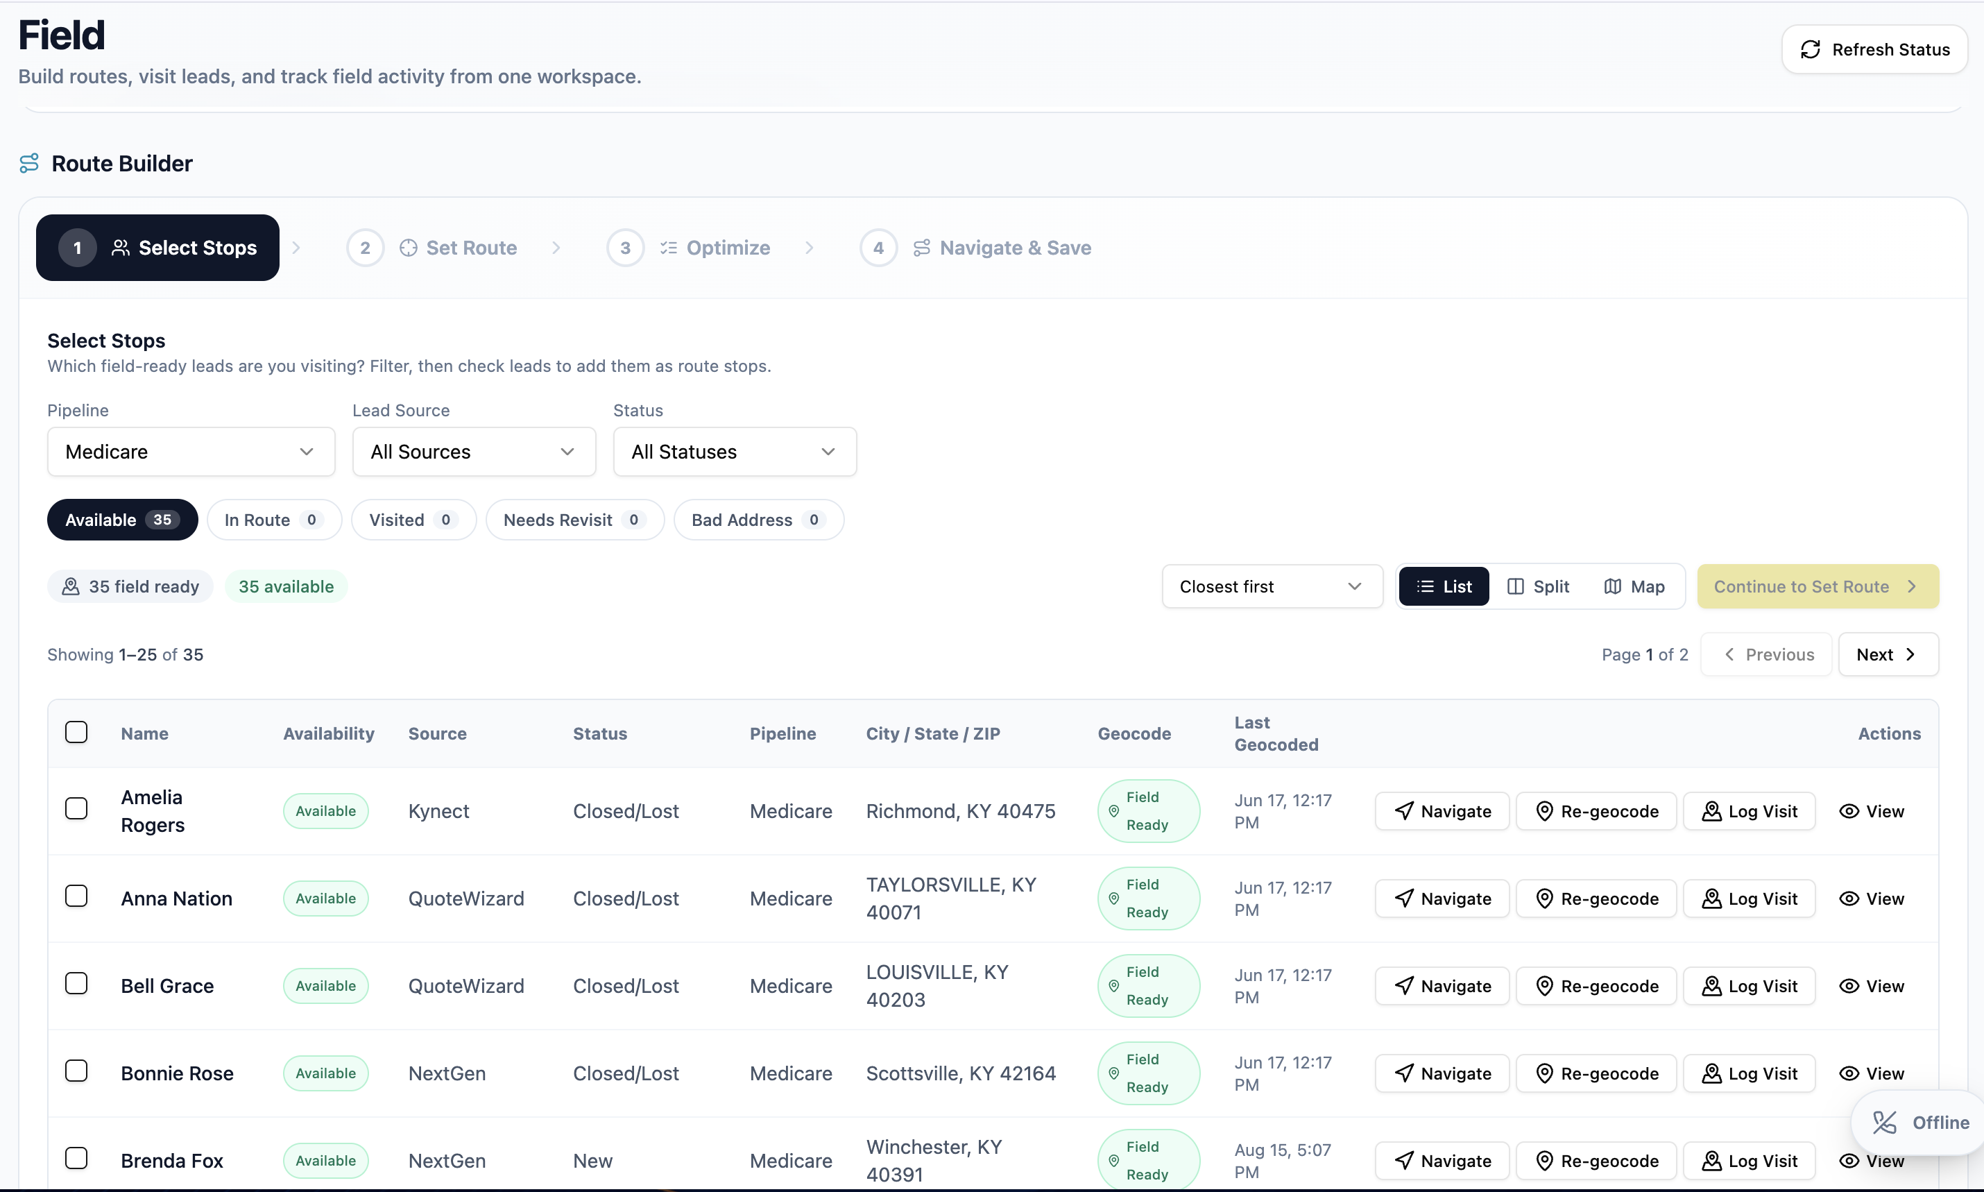Navigate to Anna Nation
Image resolution: width=1984 pixels, height=1192 pixels.
tap(1442, 899)
